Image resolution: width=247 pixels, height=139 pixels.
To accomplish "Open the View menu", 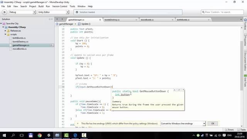I will click(x=15, y=6).
